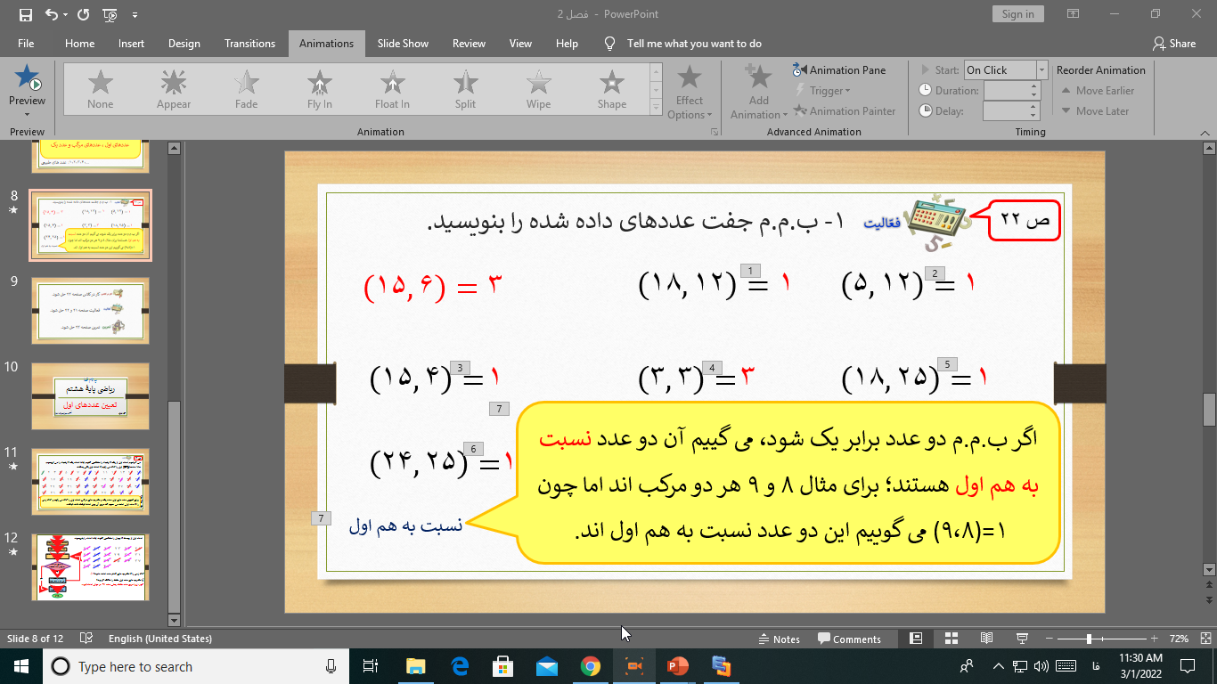Open the Slide Show ribbon tab
The image size is (1217, 684).
tap(403, 43)
